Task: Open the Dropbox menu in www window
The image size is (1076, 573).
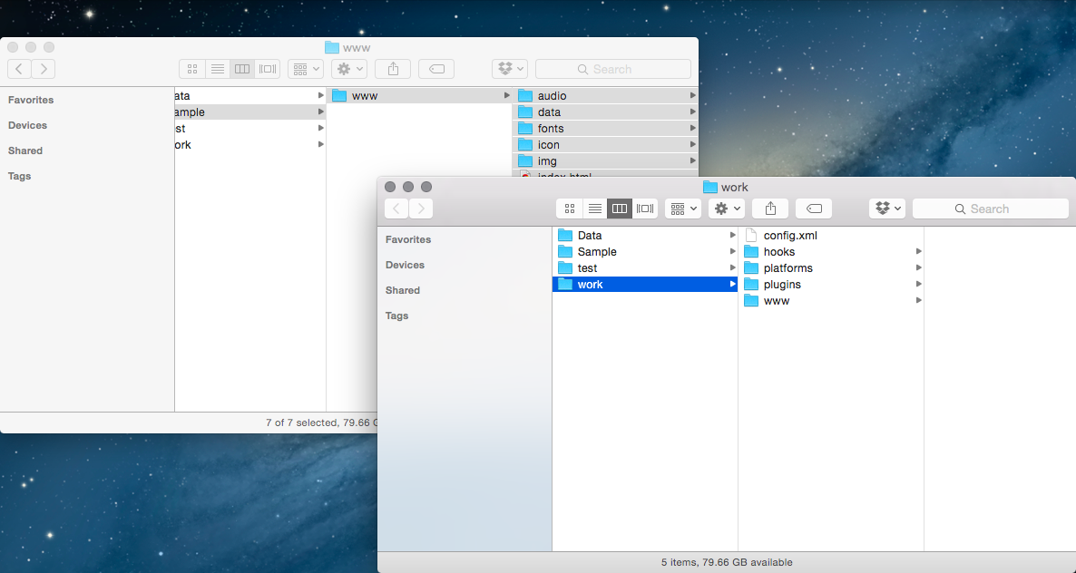Action: [x=510, y=69]
